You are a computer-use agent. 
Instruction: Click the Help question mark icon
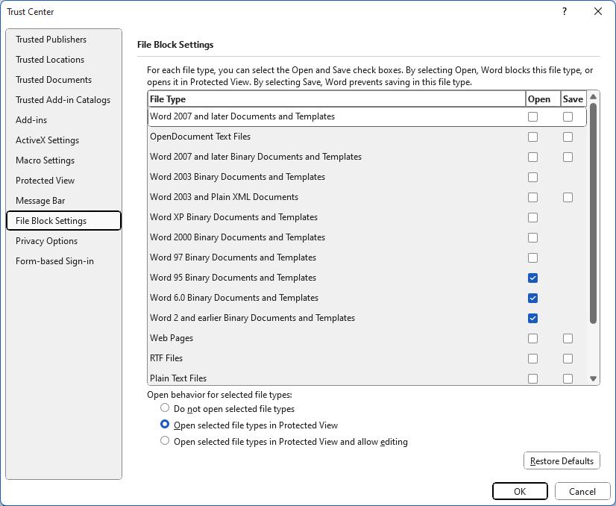point(565,11)
